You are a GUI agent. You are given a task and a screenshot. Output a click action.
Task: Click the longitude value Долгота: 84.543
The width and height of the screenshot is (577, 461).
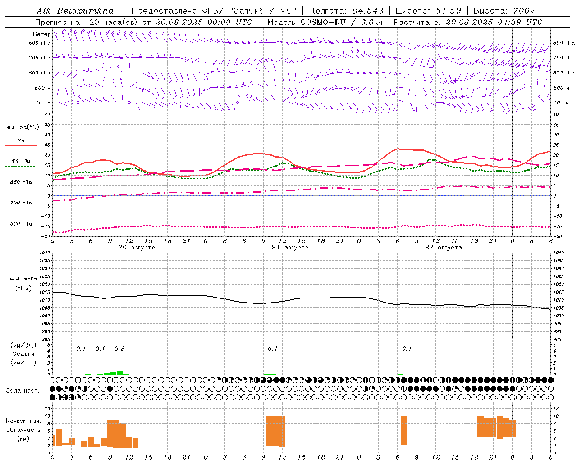coord(346,11)
